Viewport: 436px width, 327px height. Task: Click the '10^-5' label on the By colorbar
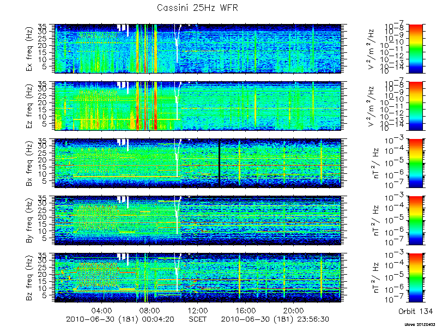[x=394, y=221]
